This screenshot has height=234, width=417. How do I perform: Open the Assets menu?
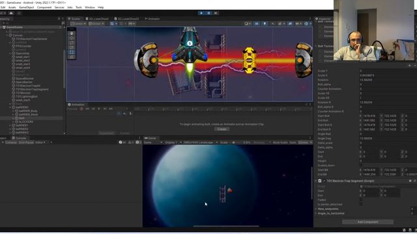point(12,7)
